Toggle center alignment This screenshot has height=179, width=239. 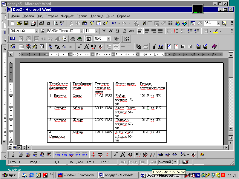pos(147,31)
